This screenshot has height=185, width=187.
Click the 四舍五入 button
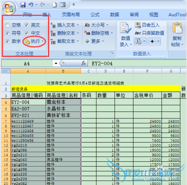pyautogui.click(x=147, y=25)
